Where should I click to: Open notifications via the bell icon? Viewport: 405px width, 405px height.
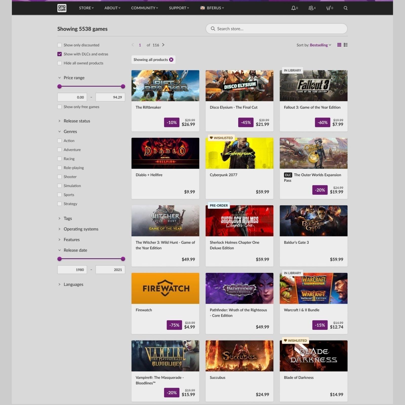tap(293, 8)
